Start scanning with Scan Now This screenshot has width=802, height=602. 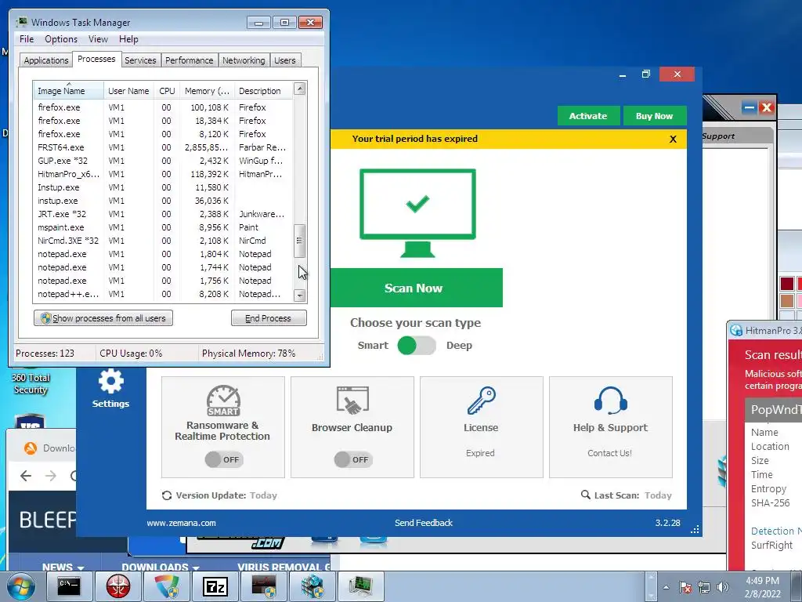coord(417,288)
